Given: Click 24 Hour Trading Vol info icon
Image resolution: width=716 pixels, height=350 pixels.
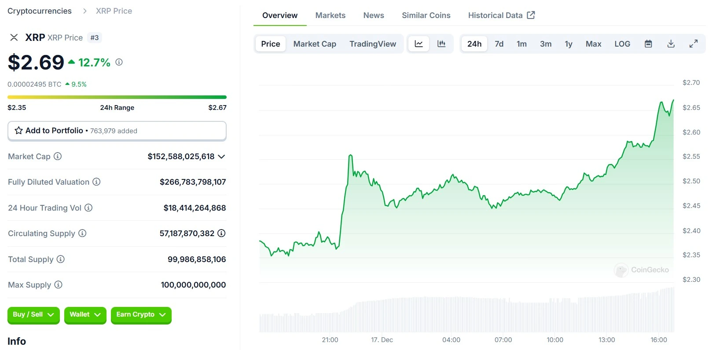Looking at the screenshot, I should point(88,208).
